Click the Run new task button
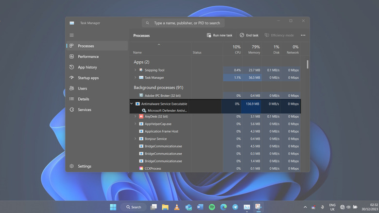 point(219,35)
